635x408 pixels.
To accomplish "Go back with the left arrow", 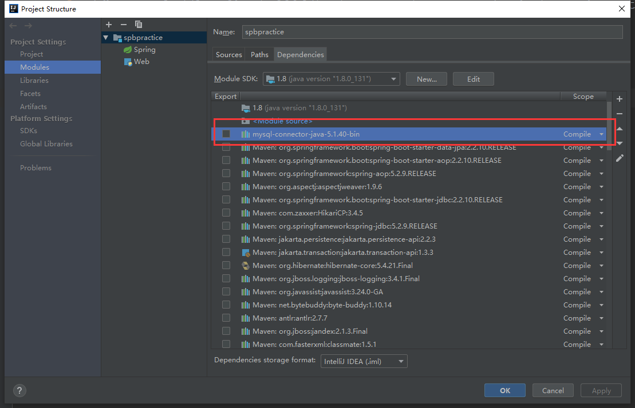I will tap(13, 26).
